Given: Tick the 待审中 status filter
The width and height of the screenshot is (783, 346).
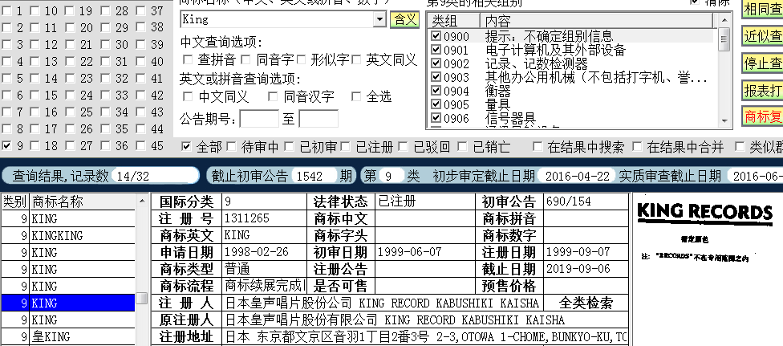Looking at the screenshot, I should 231,146.
